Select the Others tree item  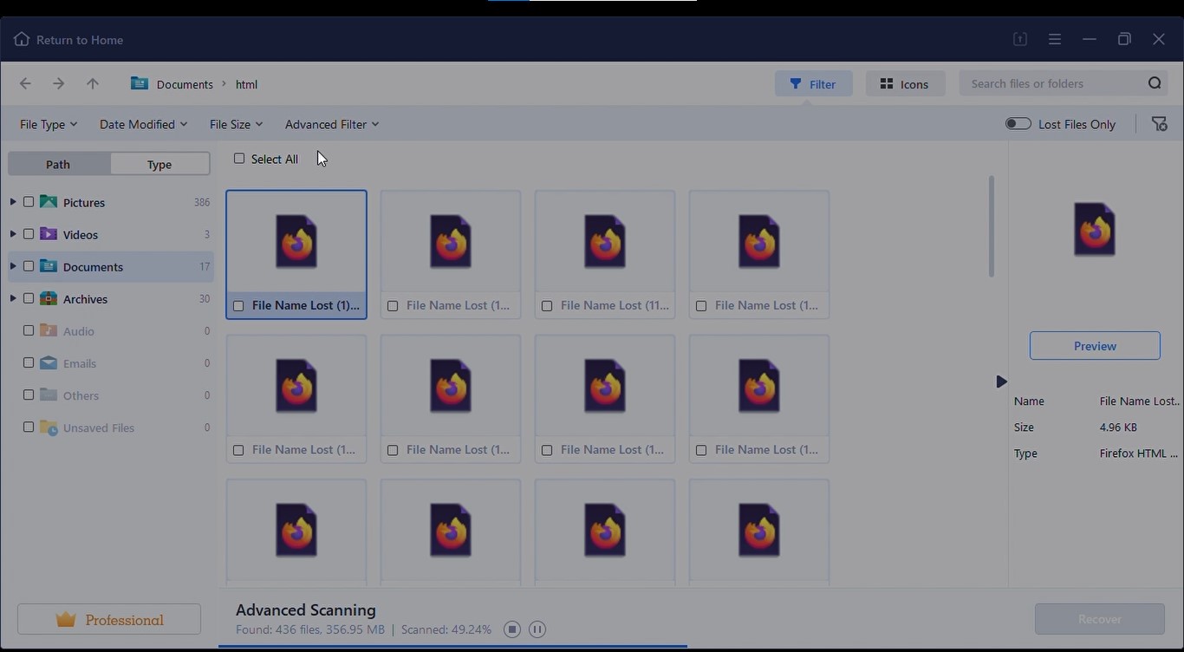click(x=111, y=394)
